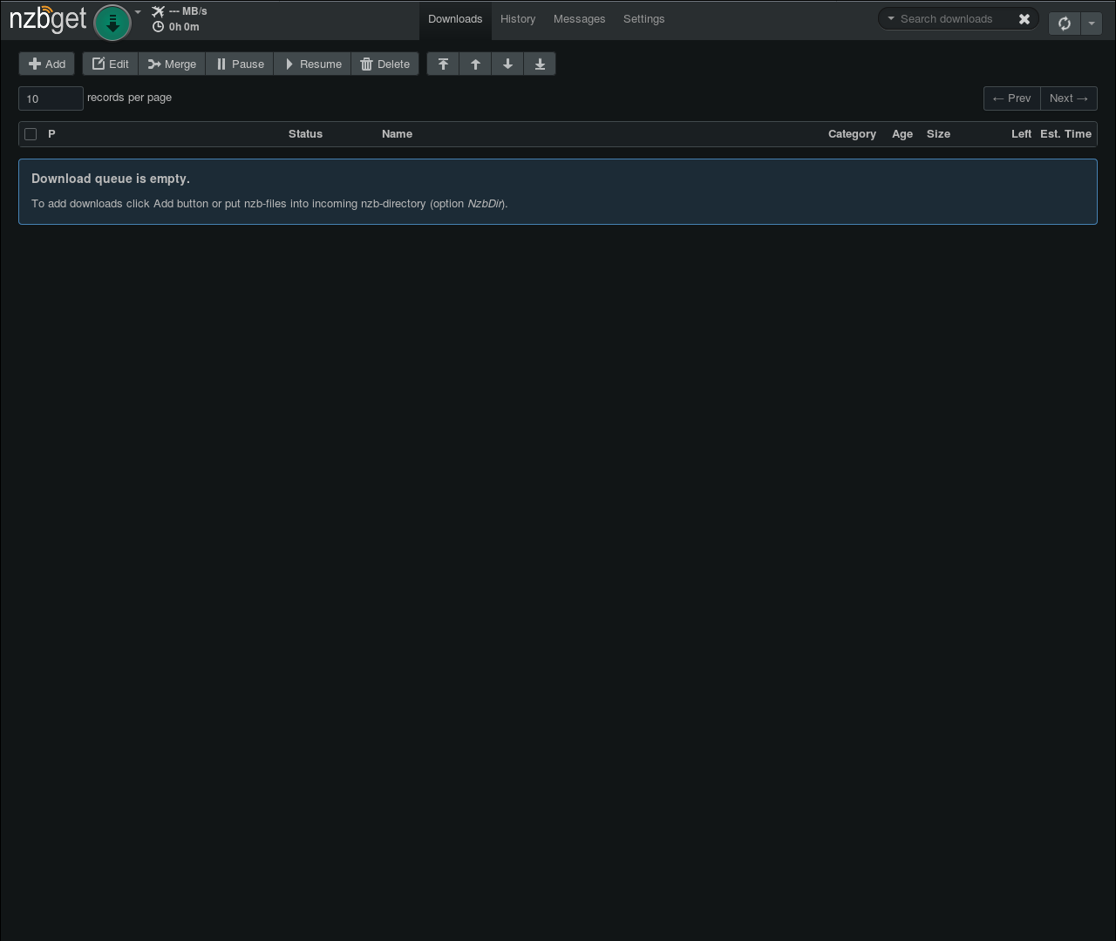
Task: Click the refresh downloads icon
Action: click(x=1064, y=24)
